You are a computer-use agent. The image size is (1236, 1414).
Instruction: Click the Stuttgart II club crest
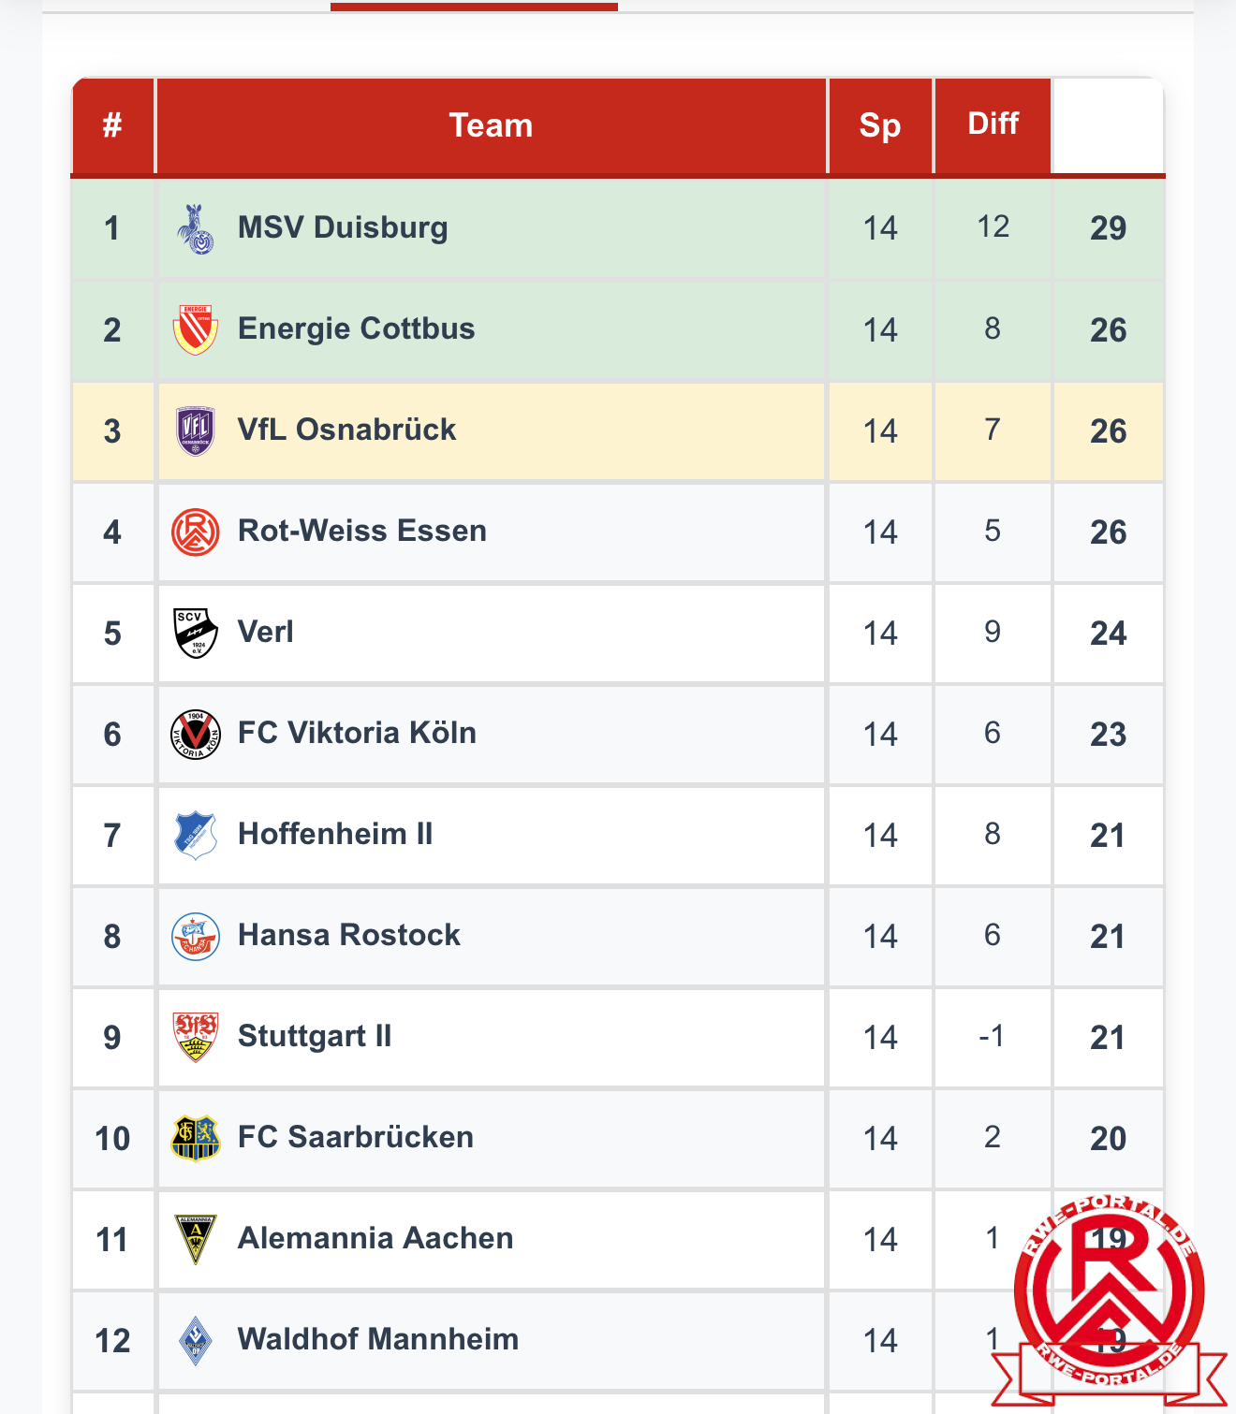(196, 1037)
